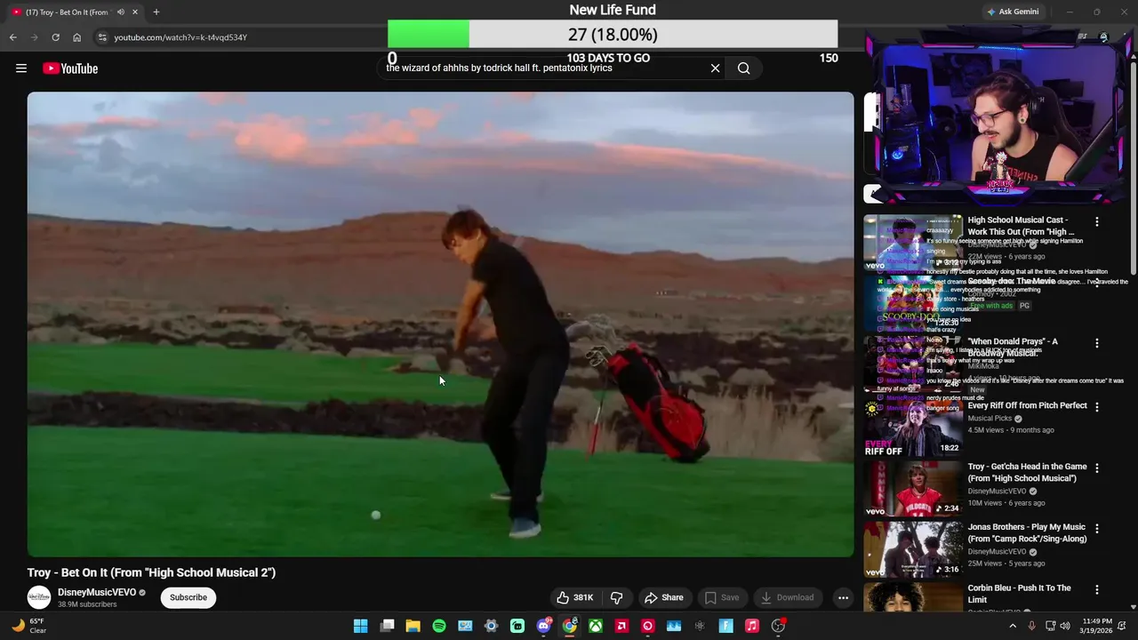Open AMD Software from the taskbar
This screenshot has height=640, width=1138.
pos(621,626)
